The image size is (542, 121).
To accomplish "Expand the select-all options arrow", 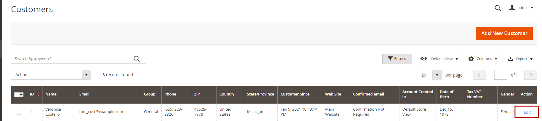I will [21, 95].
